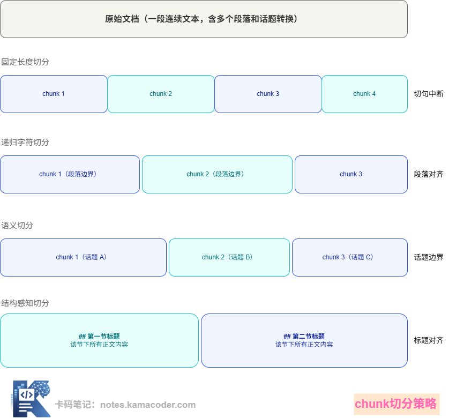Click the chunk切分策略 title badge
The height and width of the screenshot is (418, 456).
coord(397,404)
